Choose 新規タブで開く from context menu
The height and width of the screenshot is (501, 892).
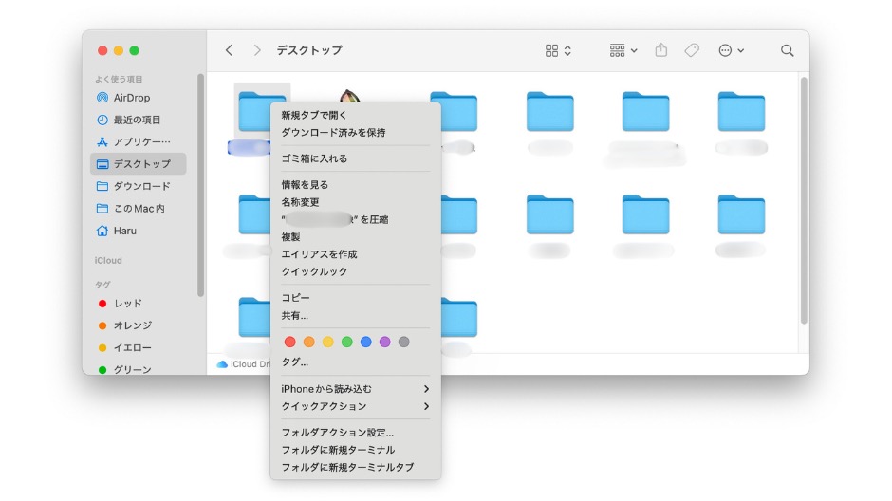point(356,115)
